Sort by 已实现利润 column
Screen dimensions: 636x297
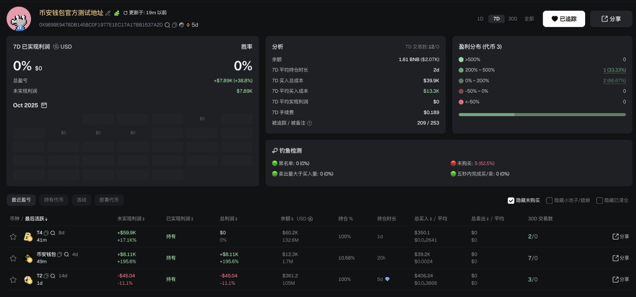coord(180,219)
